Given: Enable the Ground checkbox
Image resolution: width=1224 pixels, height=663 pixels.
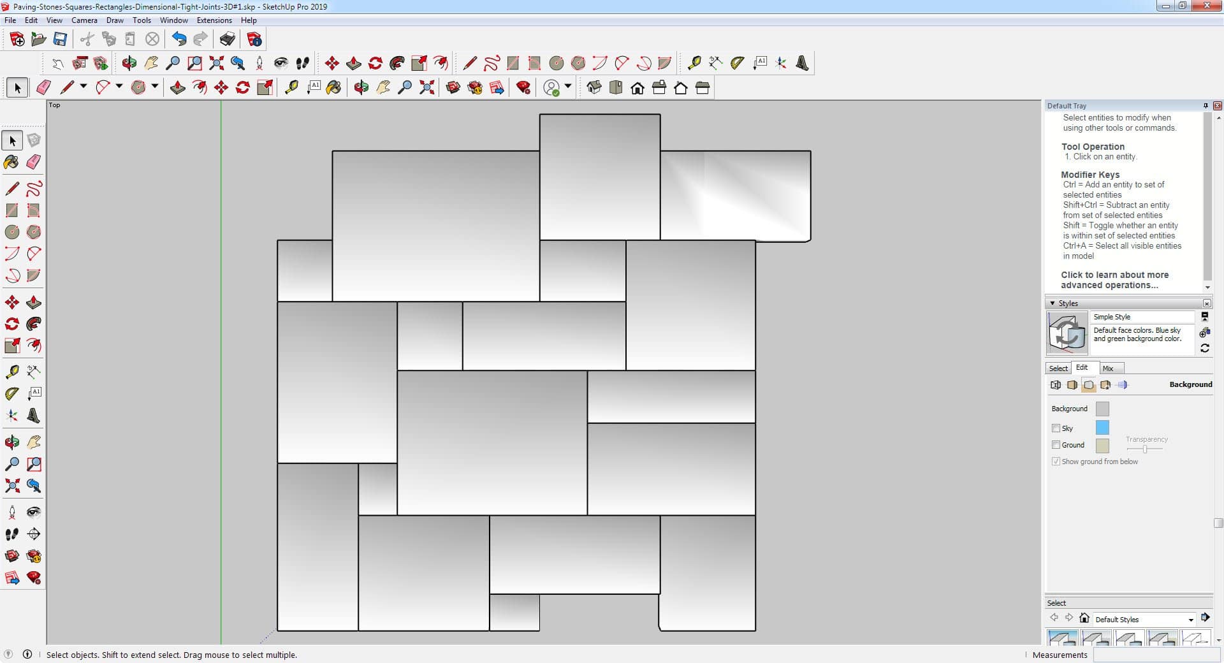Looking at the screenshot, I should pos(1056,445).
